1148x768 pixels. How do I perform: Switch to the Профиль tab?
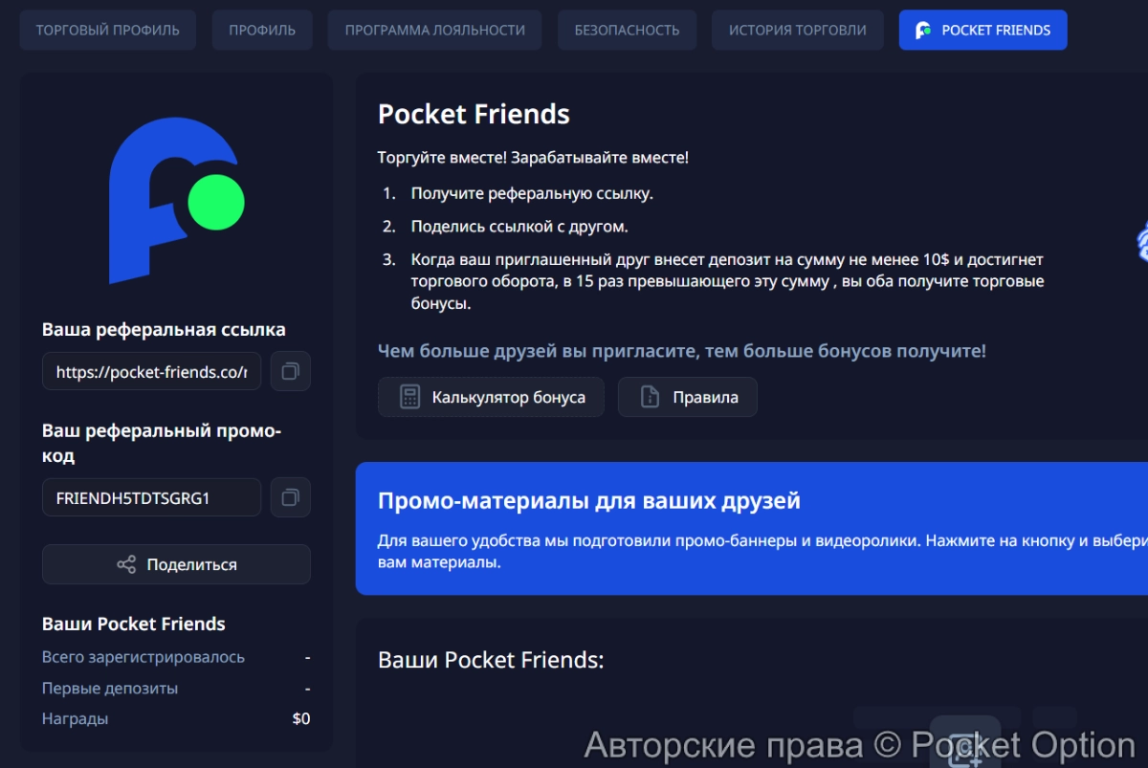pyautogui.click(x=262, y=30)
